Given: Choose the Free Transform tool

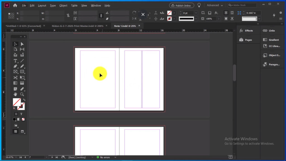Looking at the screenshot, I should pos(22,78).
